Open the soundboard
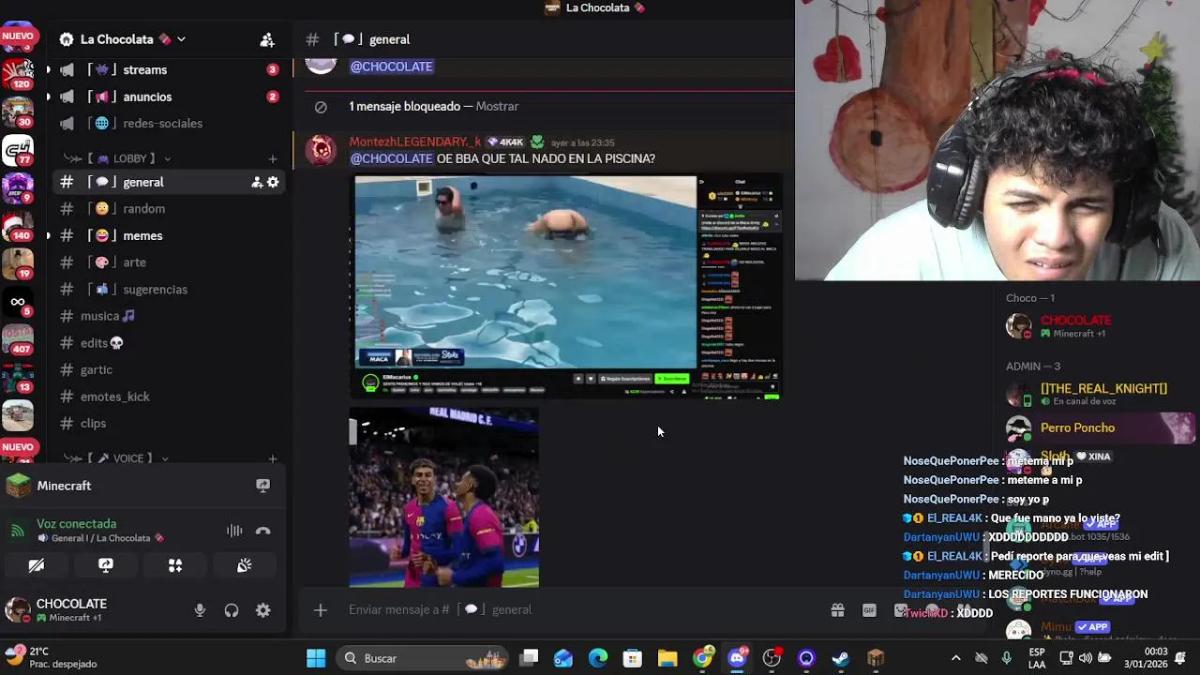The width and height of the screenshot is (1200, 675). (x=244, y=565)
